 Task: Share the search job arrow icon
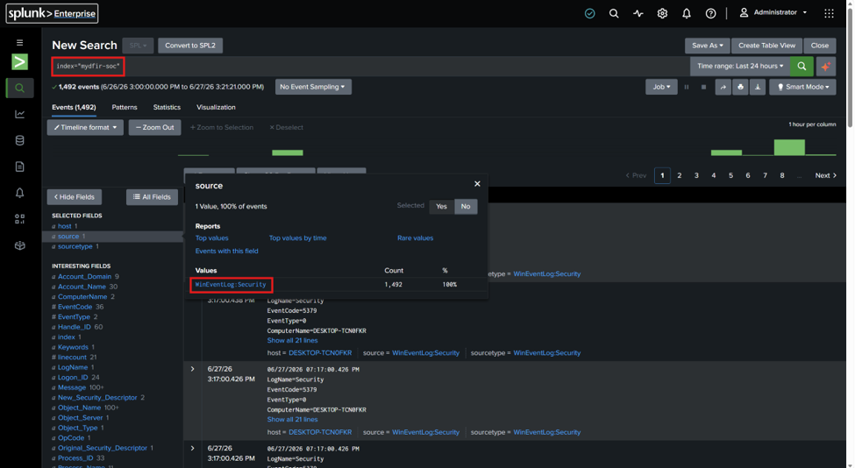[723, 87]
